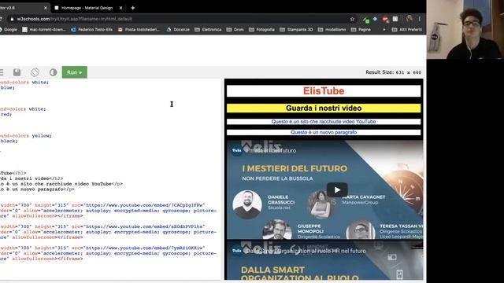Bookmark this page with the star icon

(x=352, y=19)
